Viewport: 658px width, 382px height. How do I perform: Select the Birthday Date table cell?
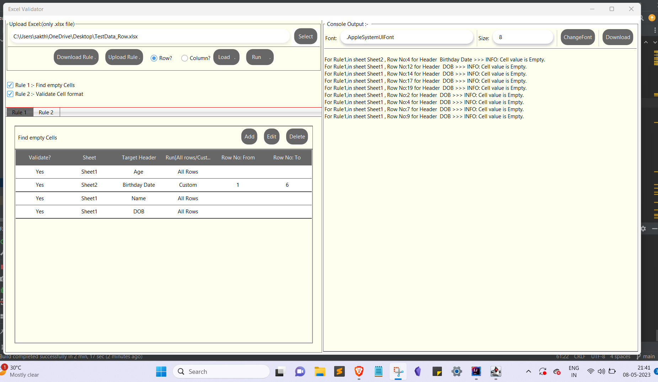point(139,185)
